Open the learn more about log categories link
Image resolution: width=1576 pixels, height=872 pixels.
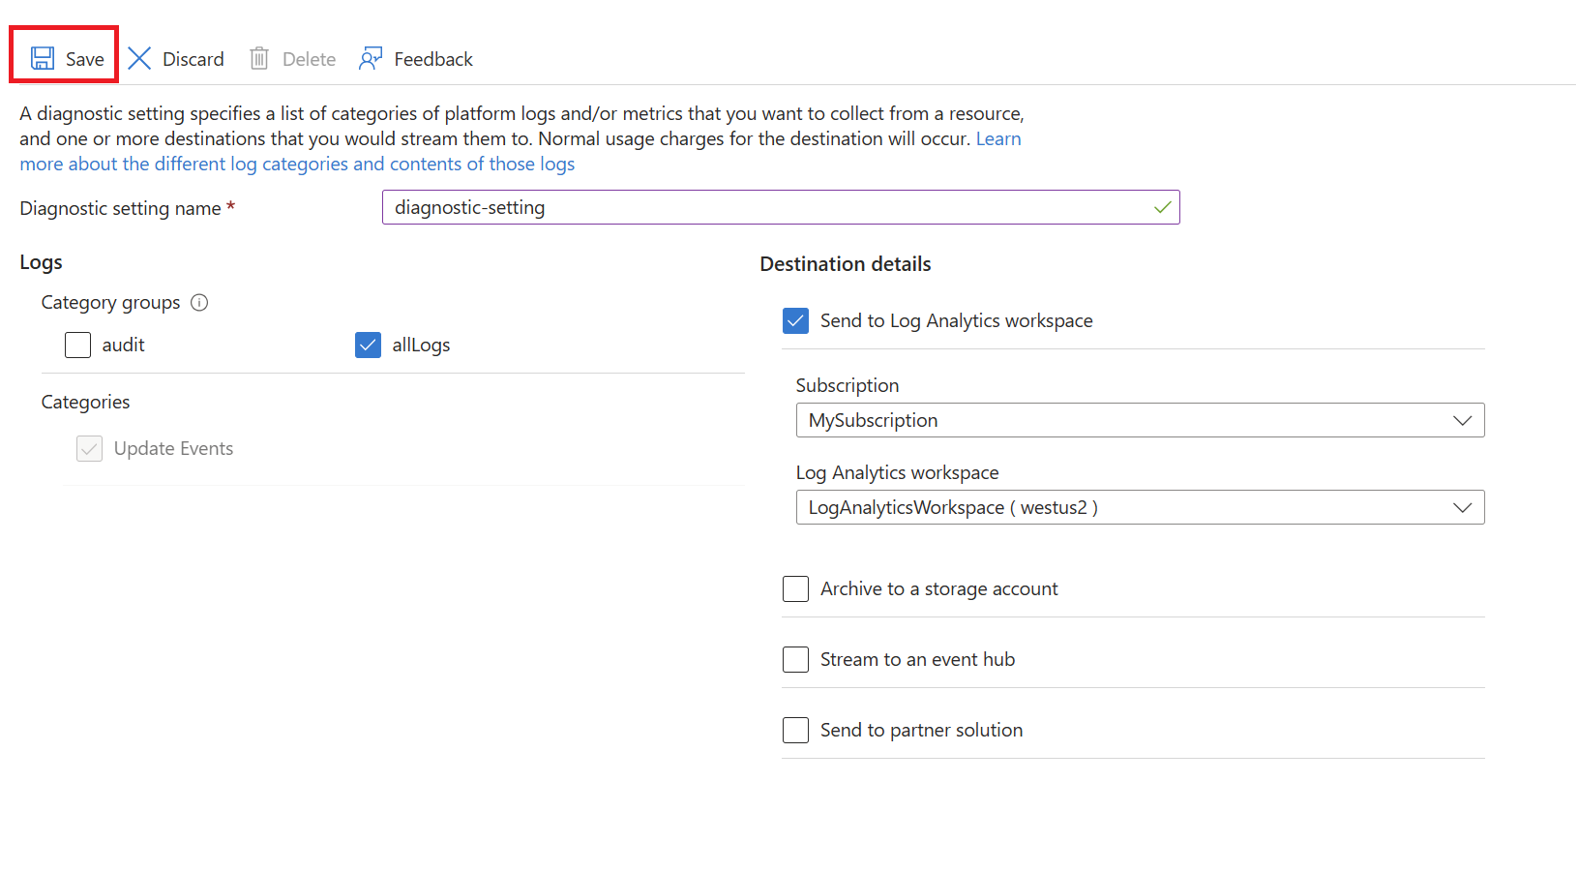tap(297, 165)
